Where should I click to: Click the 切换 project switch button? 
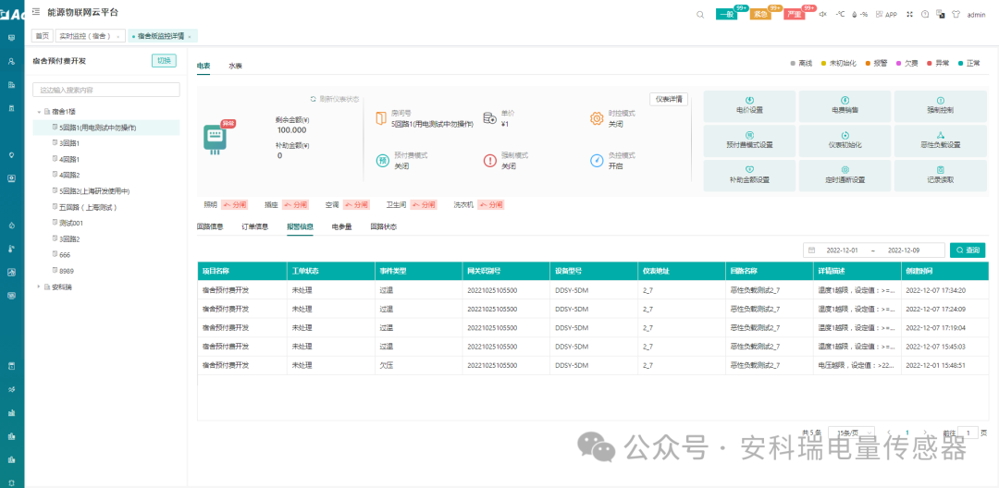(x=164, y=60)
